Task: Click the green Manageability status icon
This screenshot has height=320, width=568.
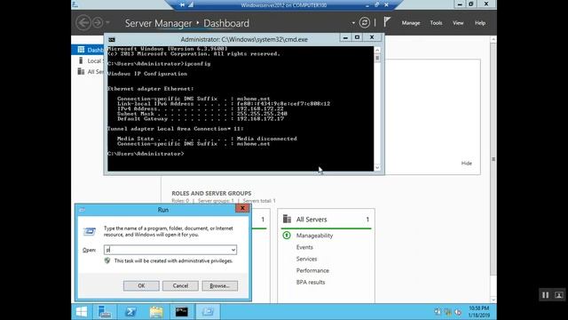Action: (x=287, y=236)
